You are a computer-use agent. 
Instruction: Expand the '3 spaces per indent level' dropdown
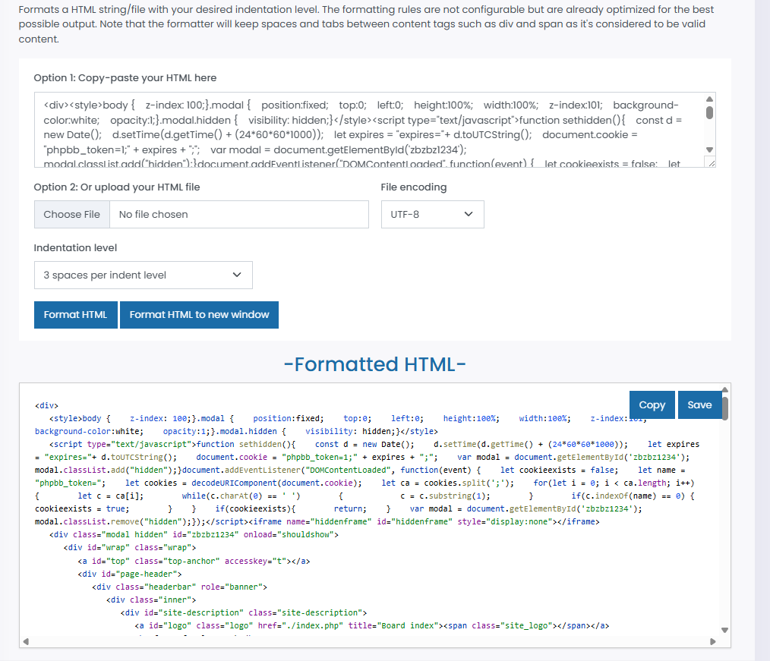click(143, 275)
